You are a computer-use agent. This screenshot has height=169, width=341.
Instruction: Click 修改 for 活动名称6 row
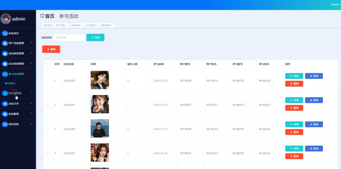(x=314, y=124)
